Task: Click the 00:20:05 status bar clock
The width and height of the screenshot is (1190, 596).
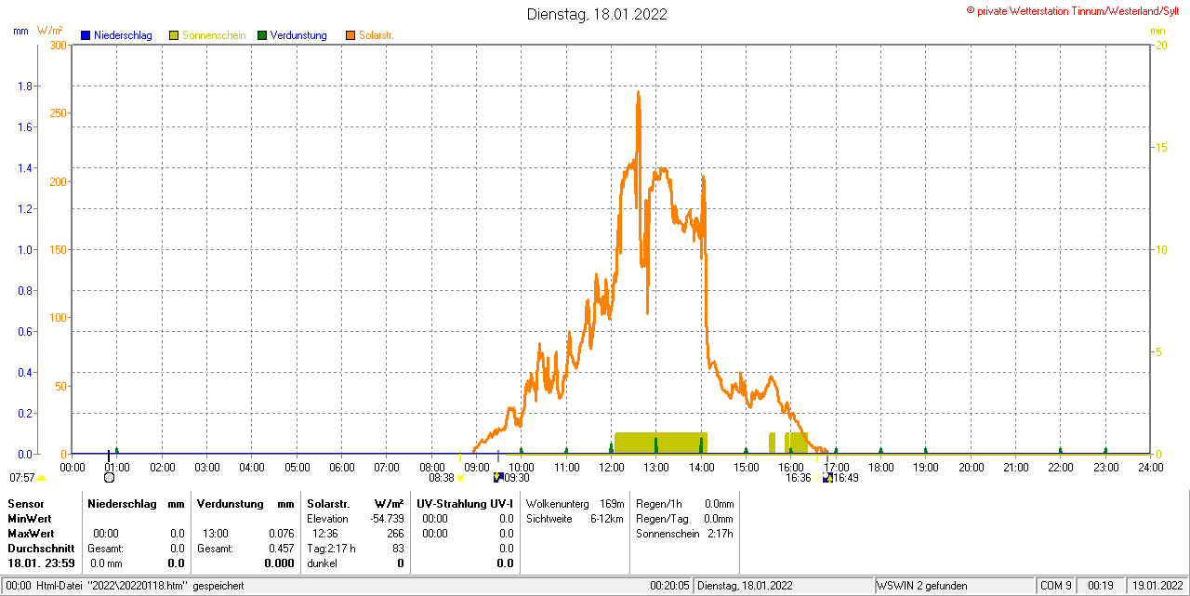Action: pyautogui.click(x=669, y=586)
